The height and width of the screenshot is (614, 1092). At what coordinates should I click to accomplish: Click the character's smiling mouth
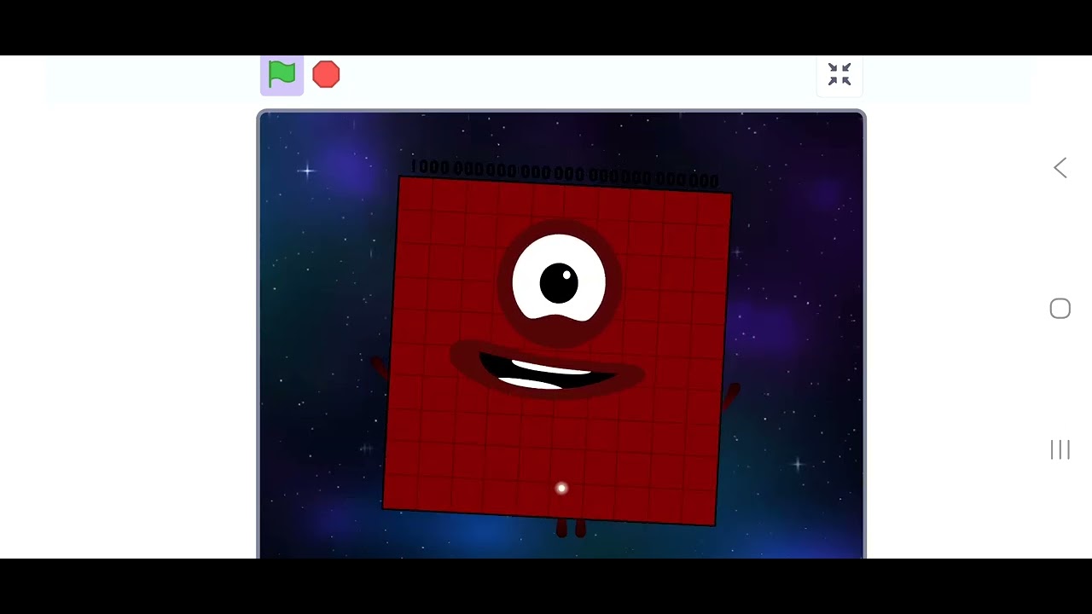click(x=548, y=371)
